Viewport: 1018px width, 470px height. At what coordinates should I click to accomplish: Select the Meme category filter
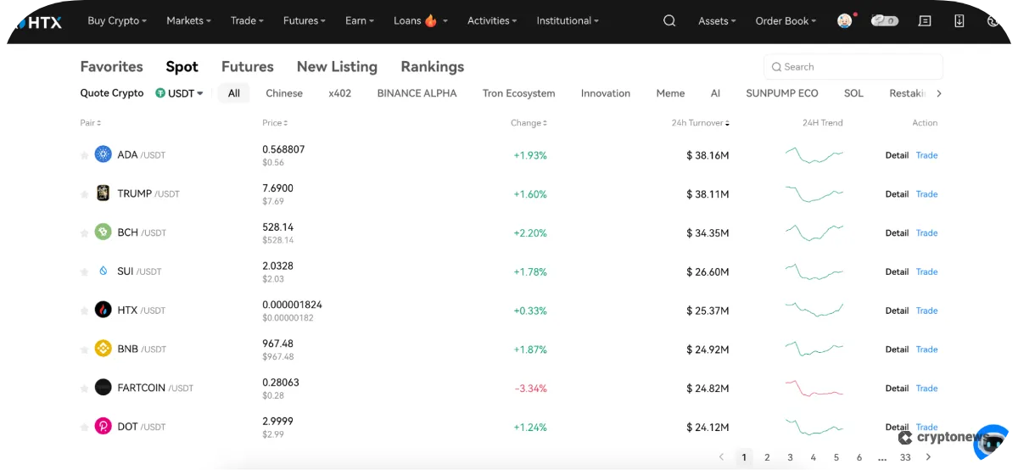(670, 93)
